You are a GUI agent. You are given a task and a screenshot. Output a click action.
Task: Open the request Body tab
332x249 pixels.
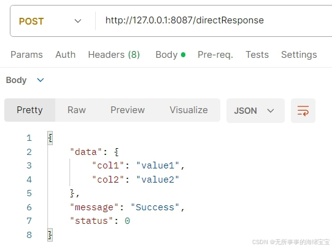pyautogui.click(x=171, y=55)
